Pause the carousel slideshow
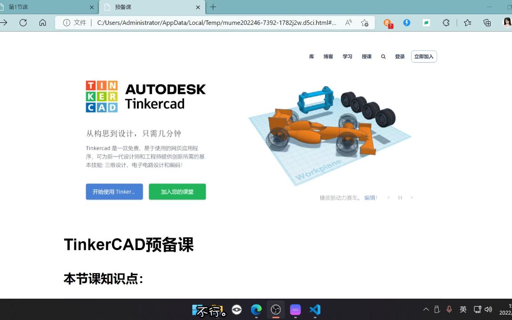 point(400,197)
